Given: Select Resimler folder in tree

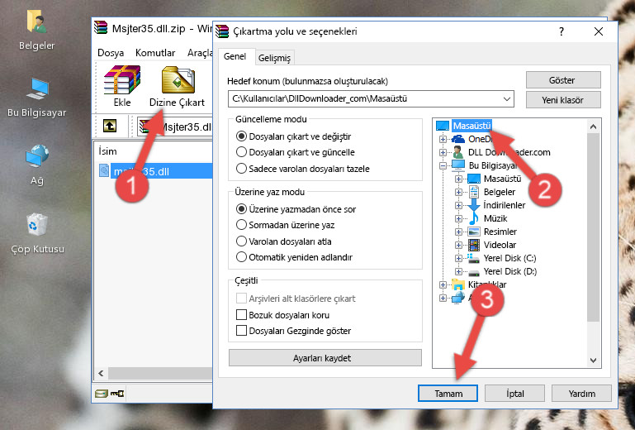Looking at the screenshot, I should click(x=500, y=232).
